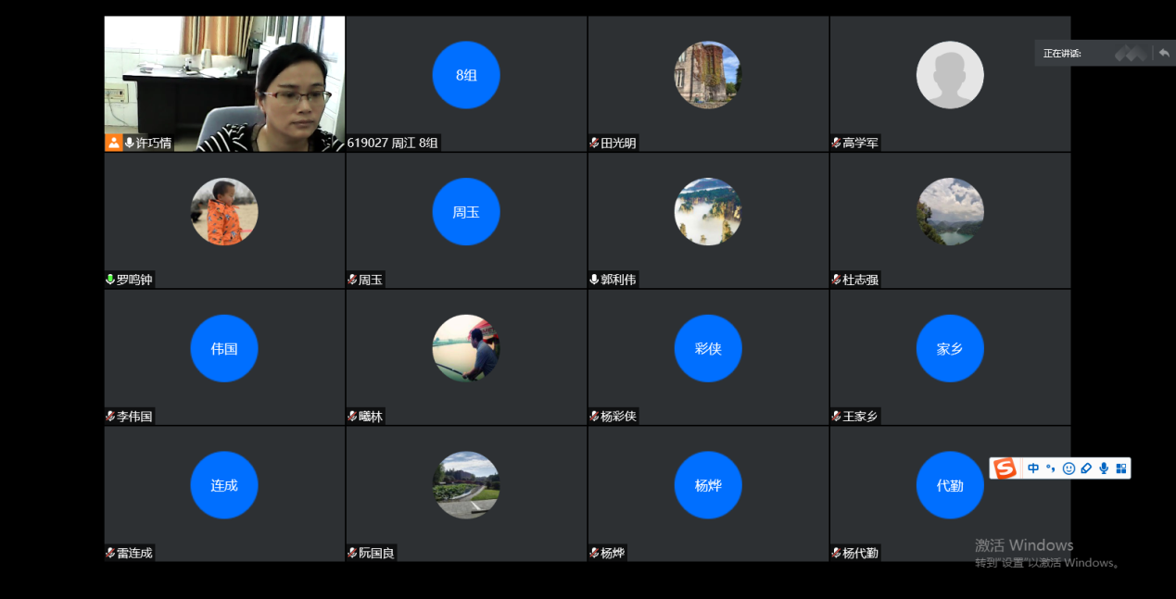Viewport: 1176px width, 599px height.
Task: Click the return arrow beside speaking indicator
Action: [1164, 53]
